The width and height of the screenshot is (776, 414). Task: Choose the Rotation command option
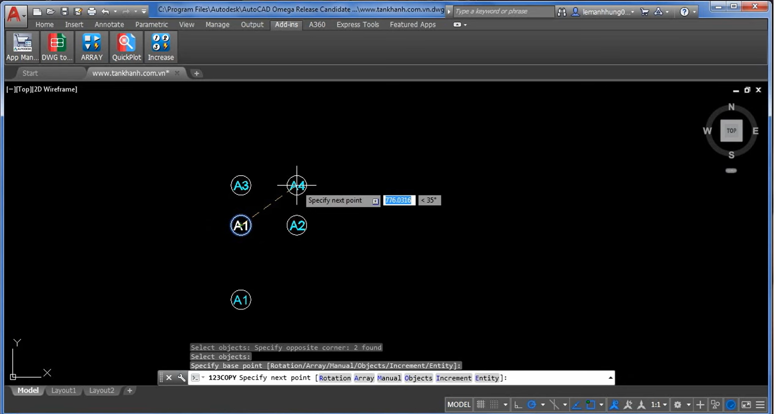[334, 378]
